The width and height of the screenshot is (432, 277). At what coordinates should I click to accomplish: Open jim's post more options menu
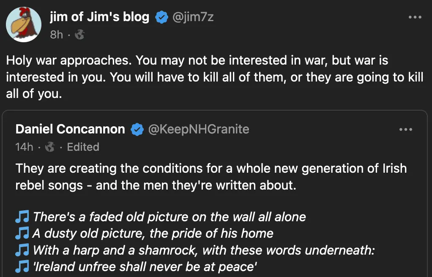[415, 17]
